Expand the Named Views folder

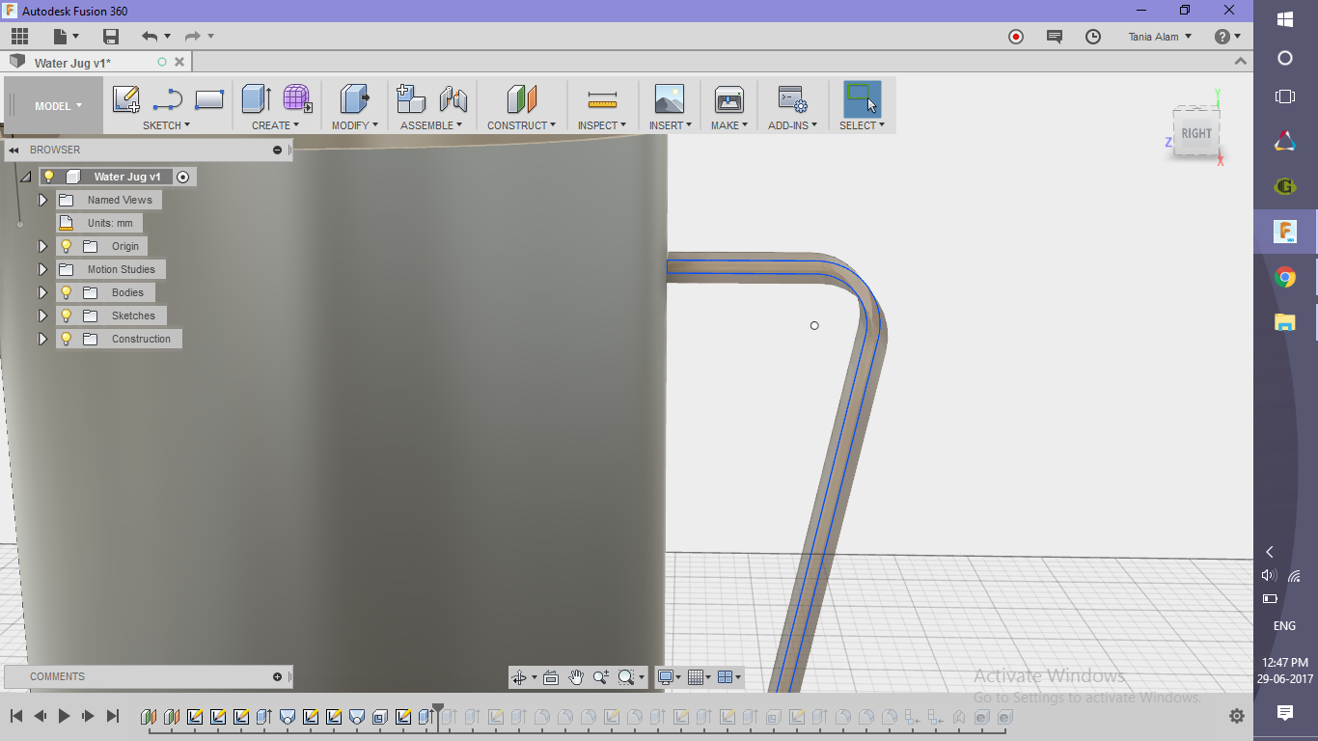pyautogui.click(x=42, y=200)
